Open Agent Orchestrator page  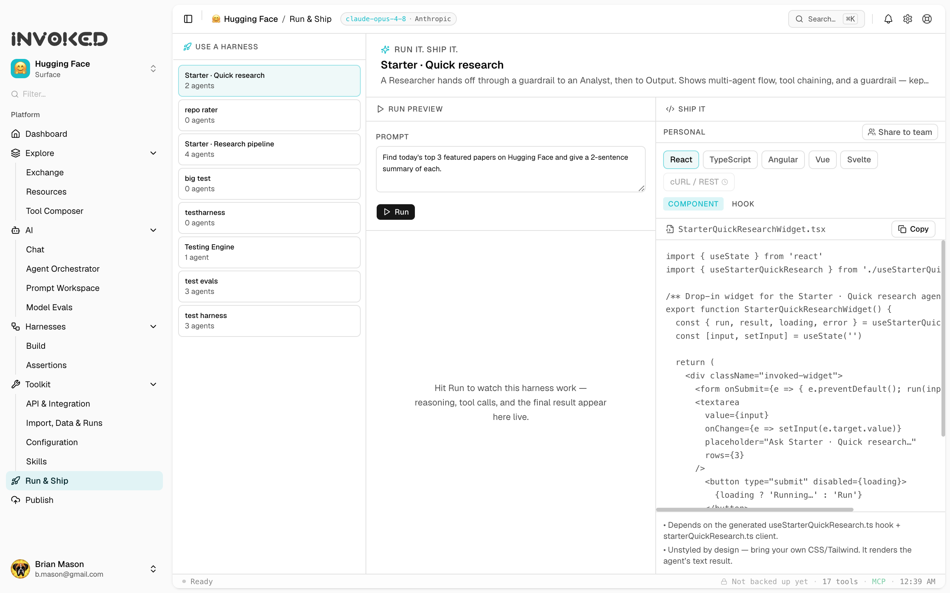63,269
